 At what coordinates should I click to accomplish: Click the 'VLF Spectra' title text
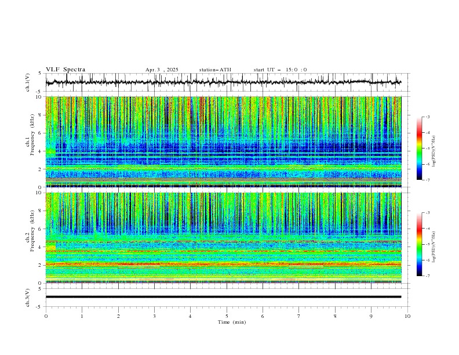[x=65, y=70]
